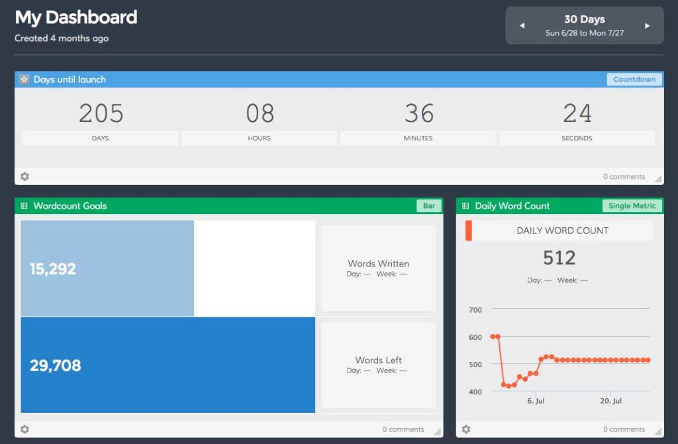Click the Single Metric type badge
The image size is (678, 444).
[632, 206]
